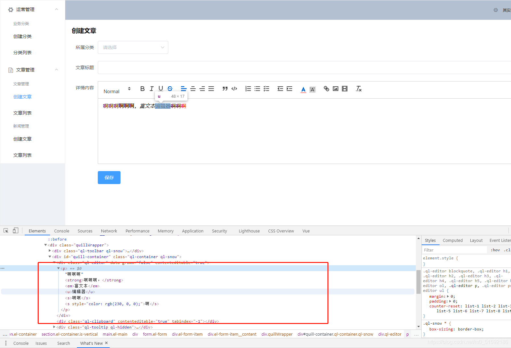Viewport: 511px width, 348px height.
Task: Toggle bold formatting in editor toolbar
Action: coord(142,89)
